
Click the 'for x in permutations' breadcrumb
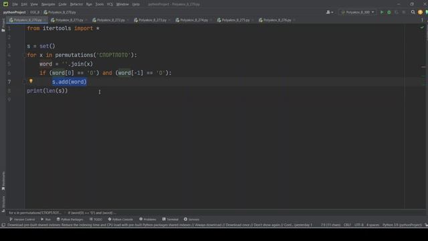coord(35,213)
